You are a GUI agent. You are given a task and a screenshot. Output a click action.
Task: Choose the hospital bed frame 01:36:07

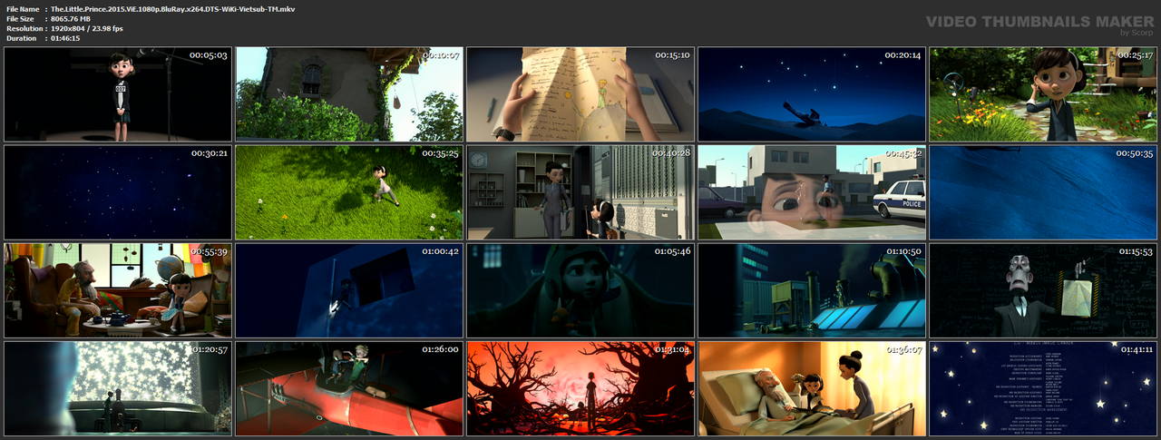(812, 388)
